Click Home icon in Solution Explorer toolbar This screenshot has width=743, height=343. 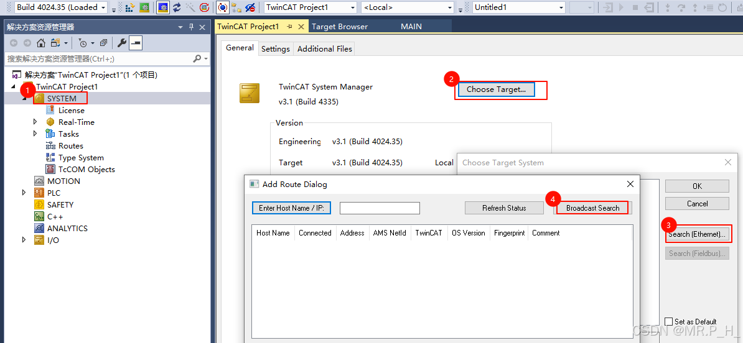(40, 43)
